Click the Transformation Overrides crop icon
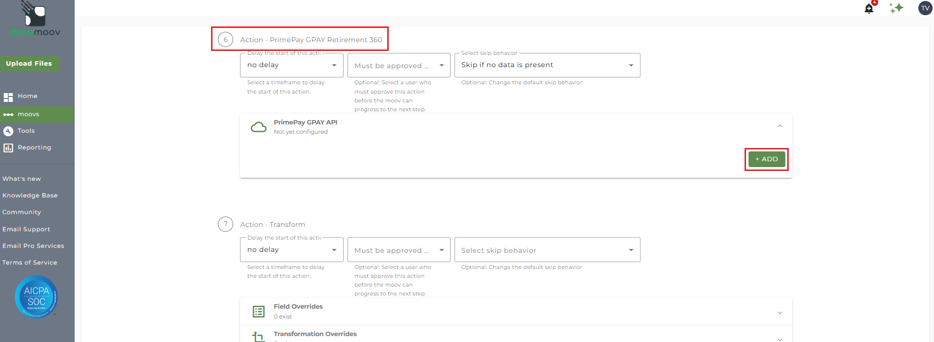 (259, 337)
